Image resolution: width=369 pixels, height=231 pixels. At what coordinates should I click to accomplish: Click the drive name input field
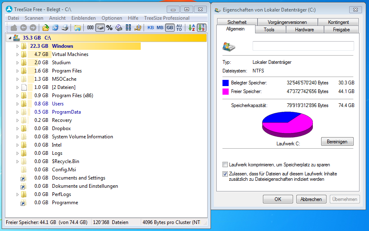(x=303, y=46)
